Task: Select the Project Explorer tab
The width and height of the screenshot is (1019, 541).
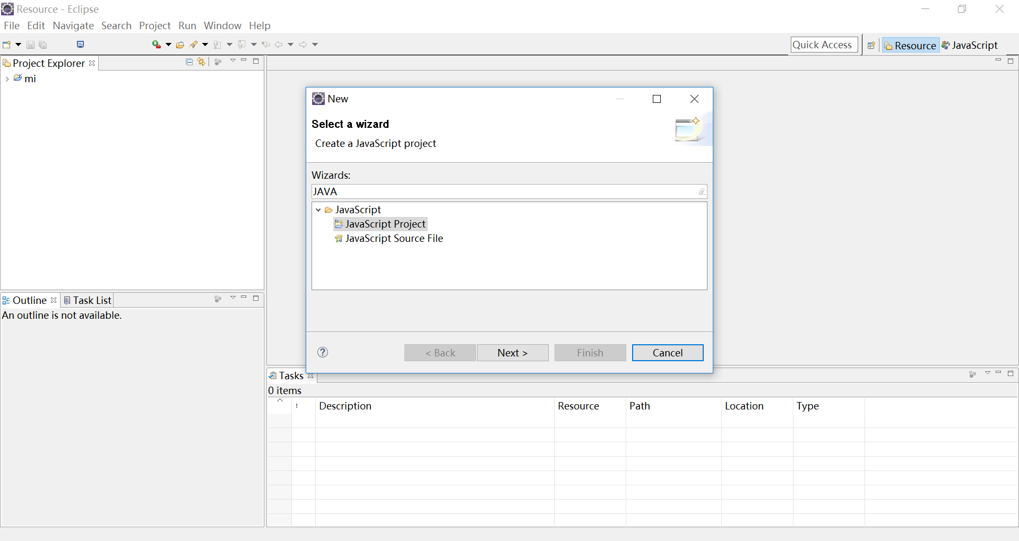Action: click(48, 63)
